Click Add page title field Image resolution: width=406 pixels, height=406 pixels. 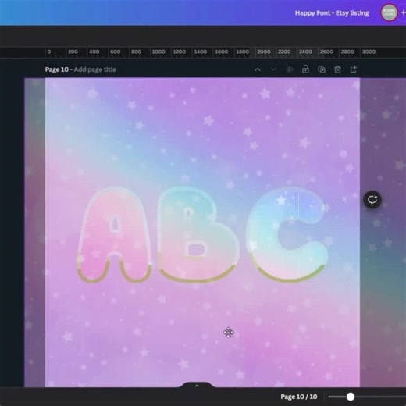tap(95, 69)
